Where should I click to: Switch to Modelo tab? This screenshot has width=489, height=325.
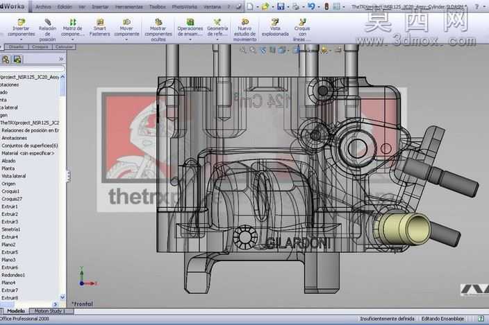[15, 311]
